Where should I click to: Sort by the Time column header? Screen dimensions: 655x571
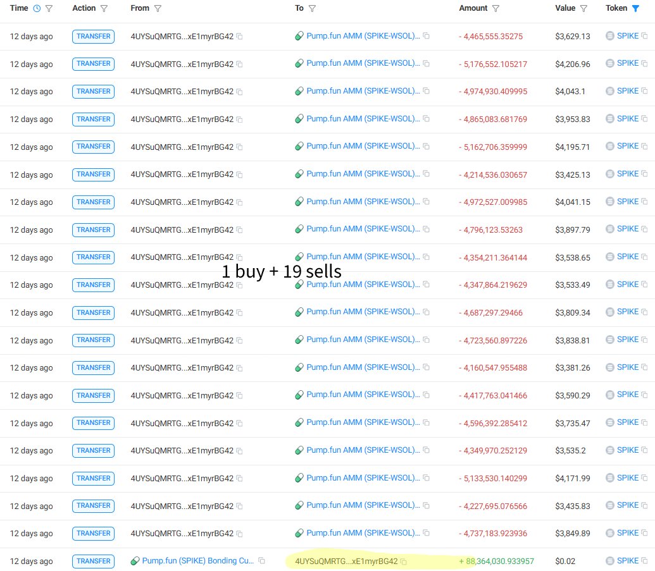pos(19,8)
